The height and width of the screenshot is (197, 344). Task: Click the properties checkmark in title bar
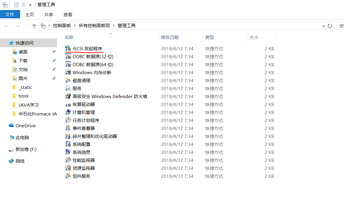coord(16,5)
